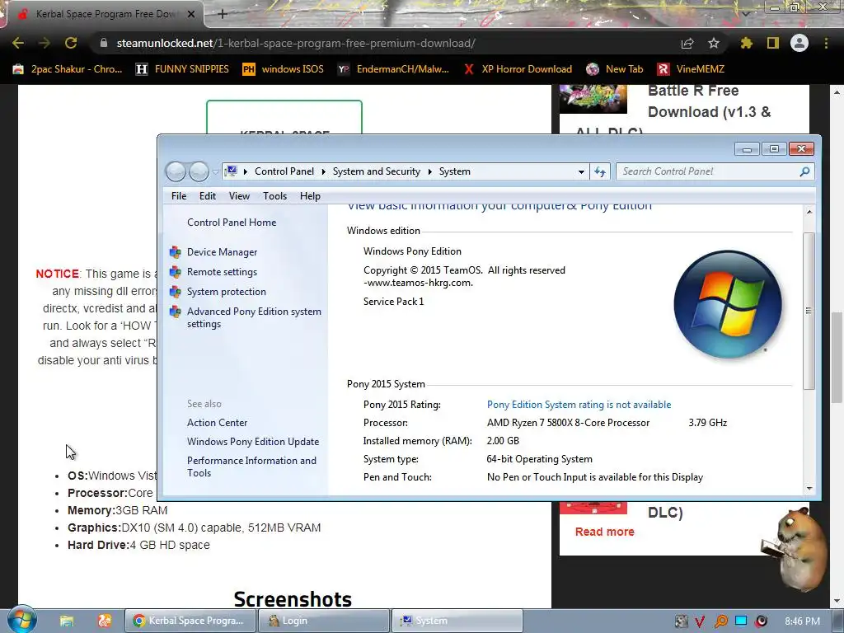Open the EndermanCH/Malw... bookmark

coord(393,69)
